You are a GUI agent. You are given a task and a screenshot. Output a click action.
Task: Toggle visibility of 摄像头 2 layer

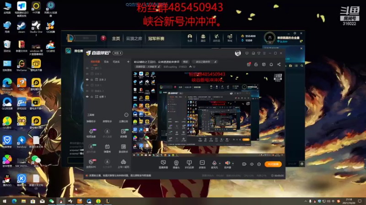87,91
